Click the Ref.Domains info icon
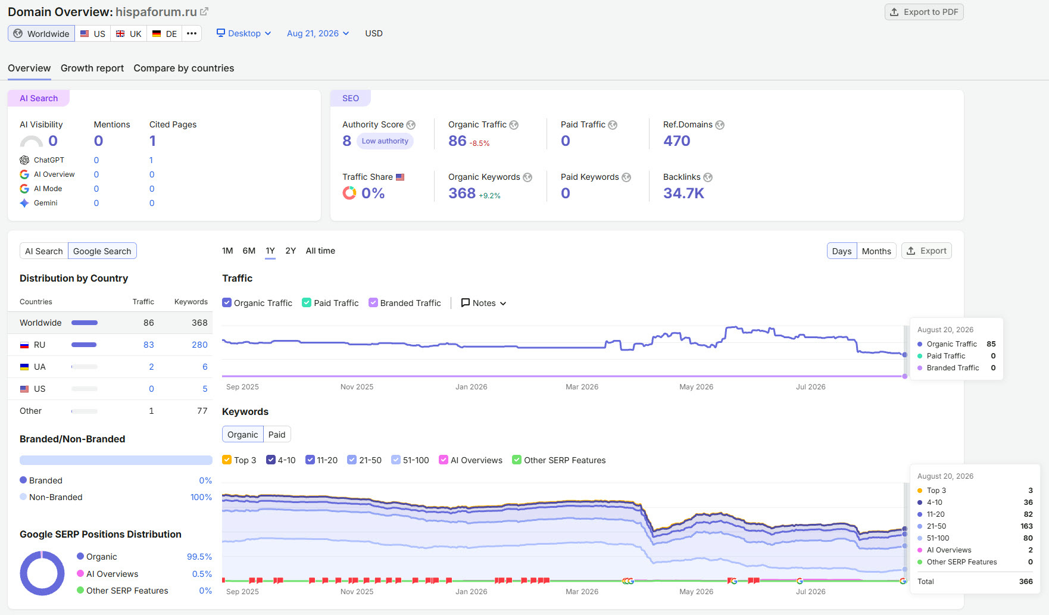Screen dimensions: 1049x615 click(720, 125)
